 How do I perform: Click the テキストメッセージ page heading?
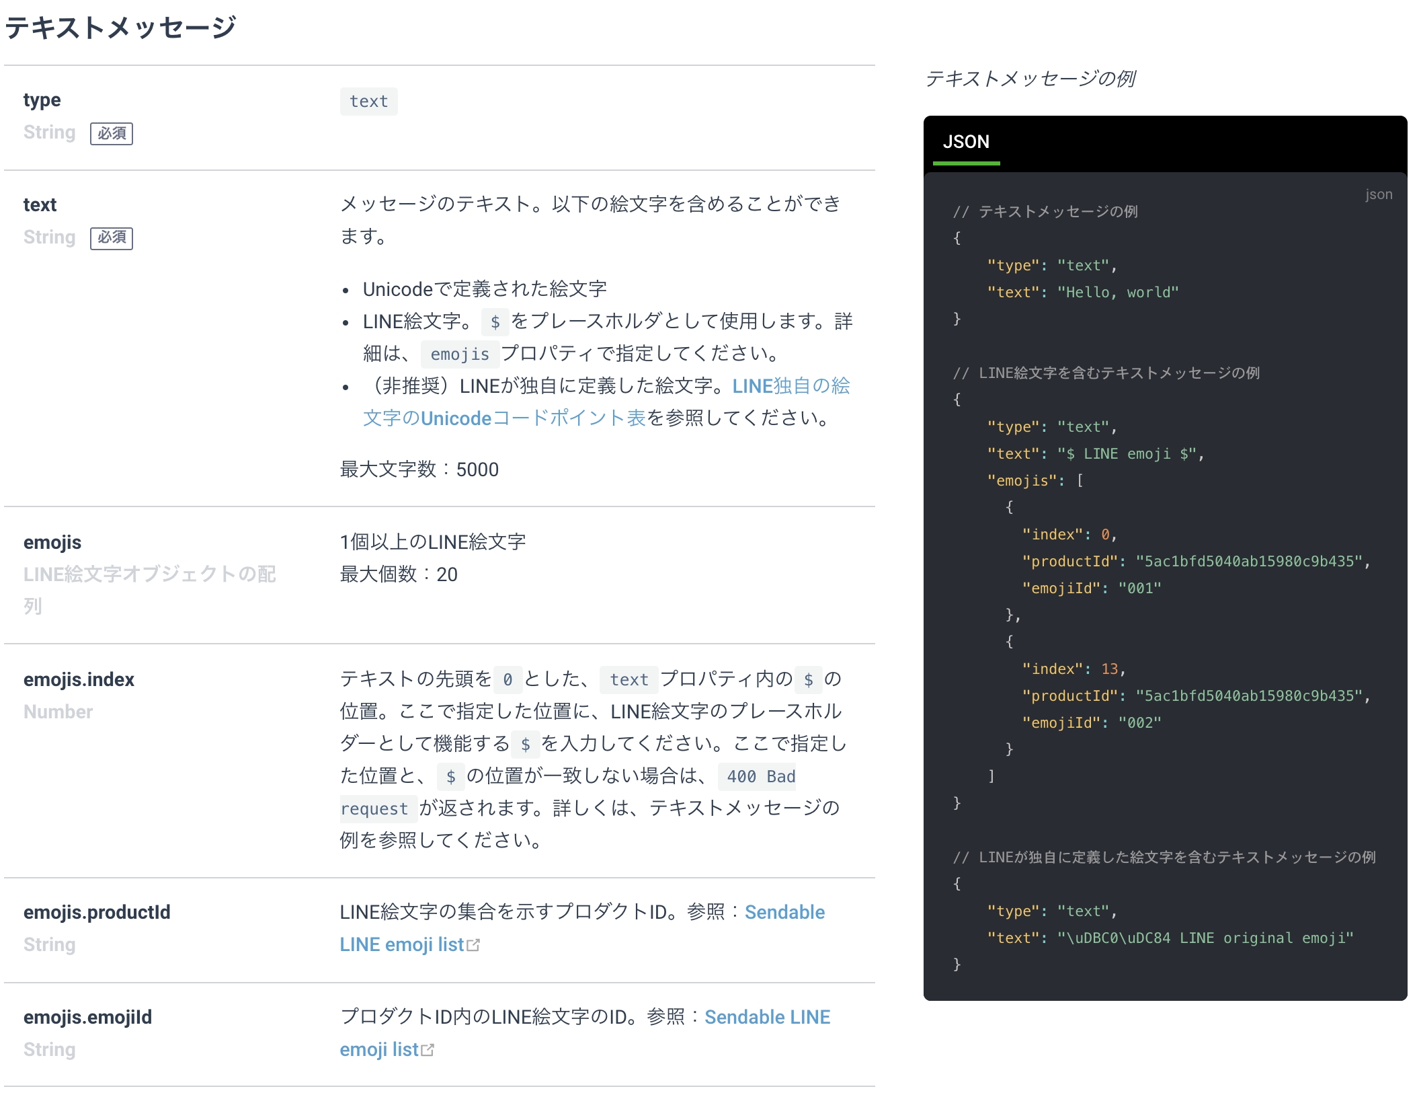[x=121, y=28]
